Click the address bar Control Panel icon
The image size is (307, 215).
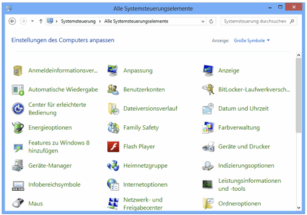pyautogui.click(x=50, y=21)
